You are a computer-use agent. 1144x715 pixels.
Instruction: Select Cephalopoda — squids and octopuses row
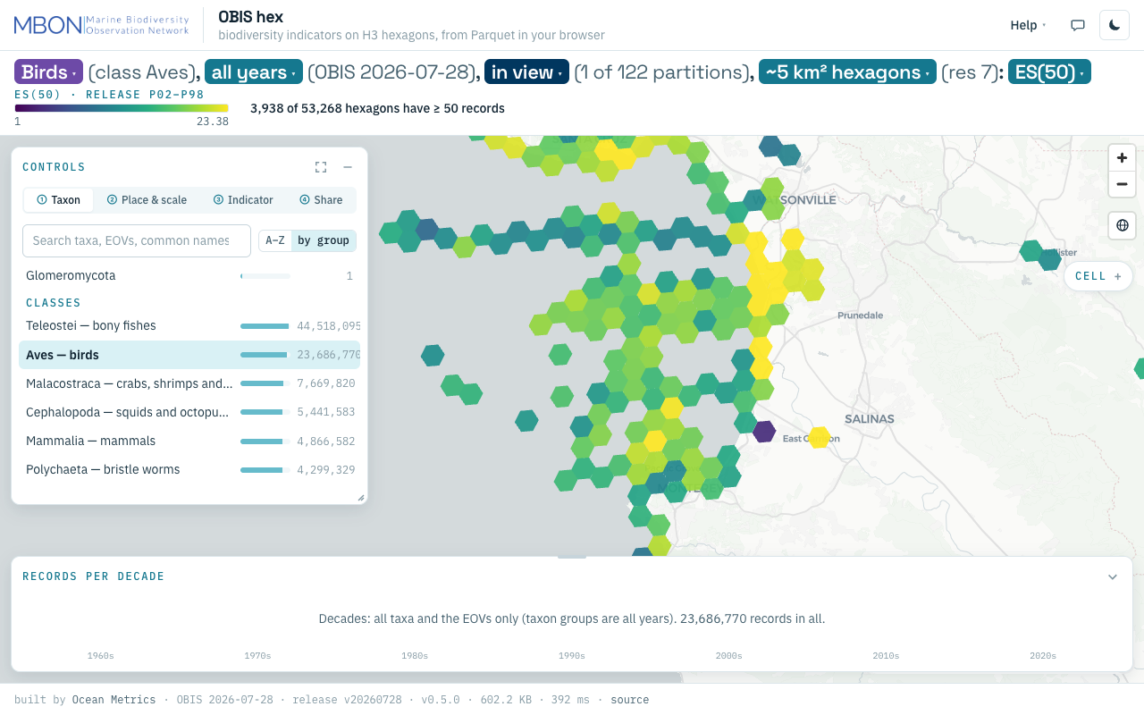pyautogui.click(x=189, y=412)
